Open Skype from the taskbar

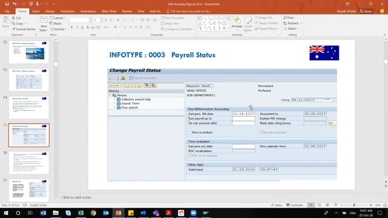click(69, 213)
